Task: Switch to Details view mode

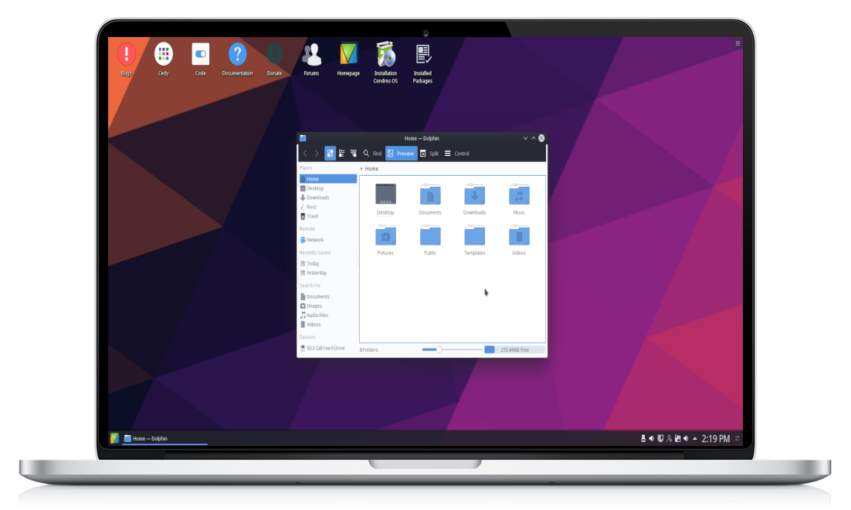Action: point(354,154)
